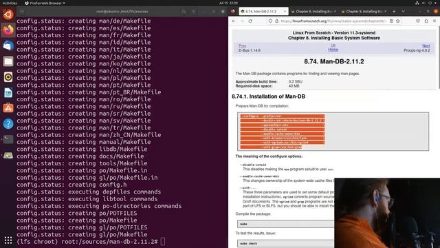The image size is (440, 248).
Task: Select the Terminal icon in the dock
Action: 8,139
